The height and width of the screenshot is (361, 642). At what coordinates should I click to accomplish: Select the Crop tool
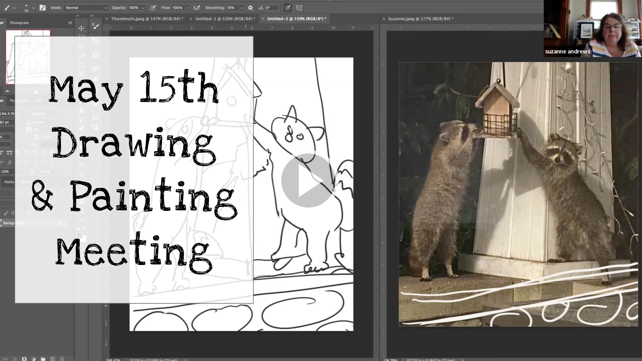point(81,65)
